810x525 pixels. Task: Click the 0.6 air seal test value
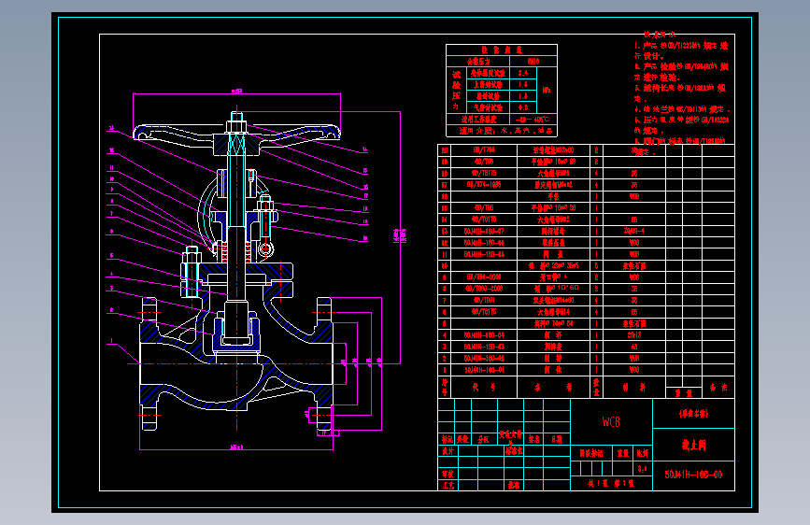523,107
